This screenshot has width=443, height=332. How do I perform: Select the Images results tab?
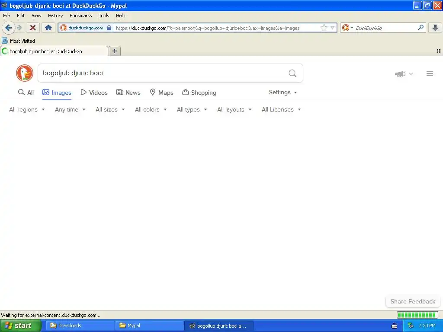click(x=57, y=93)
